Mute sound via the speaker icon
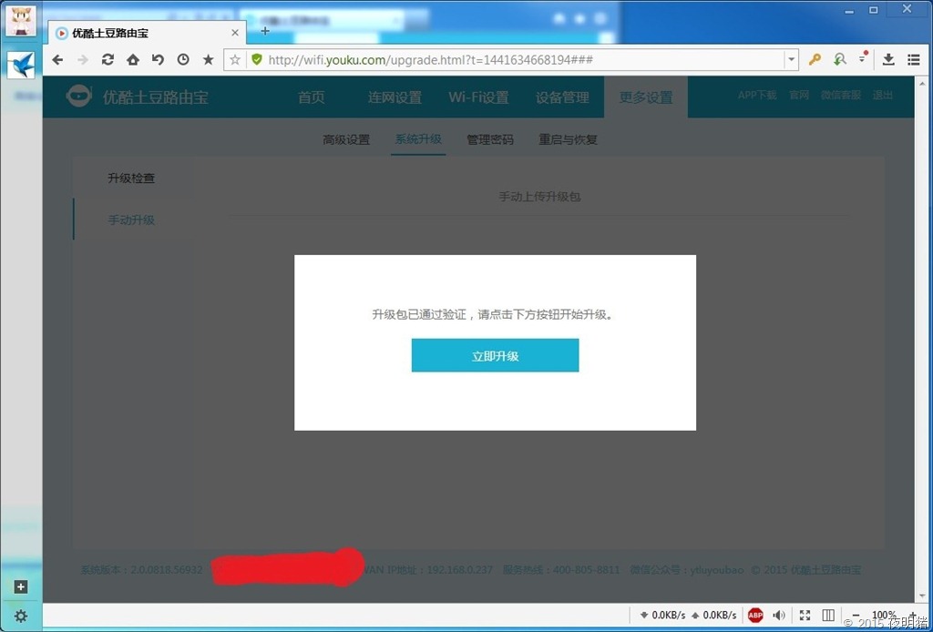This screenshot has height=632, width=933. [779, 616]
